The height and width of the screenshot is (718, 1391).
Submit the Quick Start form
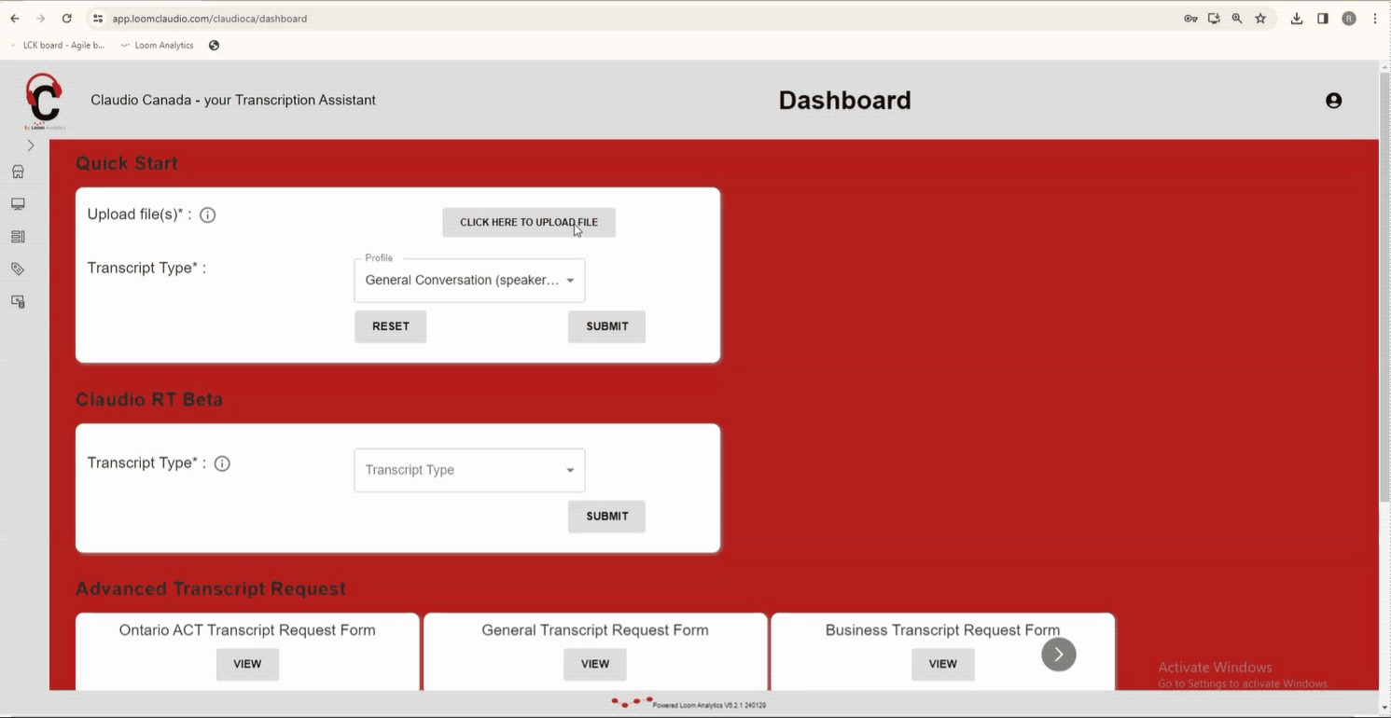click(x=606, y=326)
